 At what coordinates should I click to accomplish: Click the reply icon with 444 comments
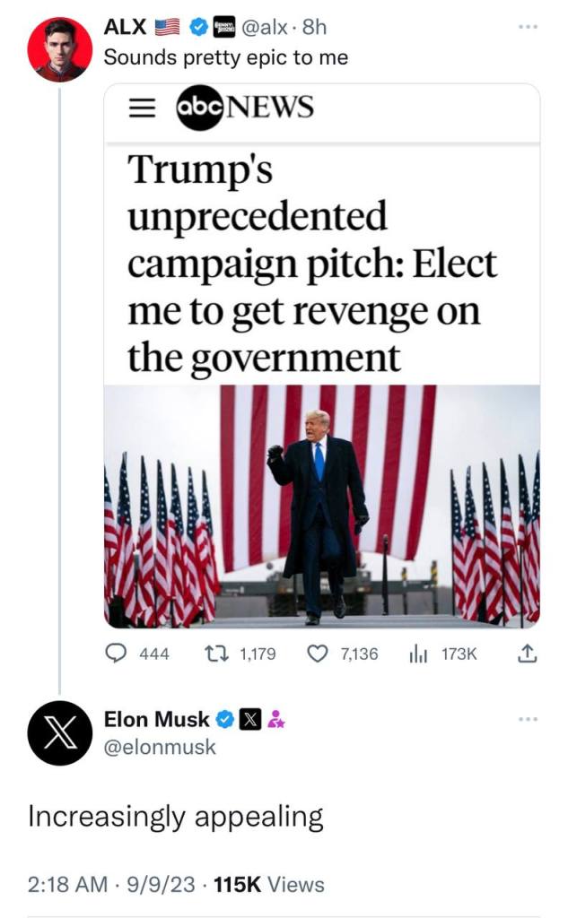pyautogui.click(x=116, y=654)
